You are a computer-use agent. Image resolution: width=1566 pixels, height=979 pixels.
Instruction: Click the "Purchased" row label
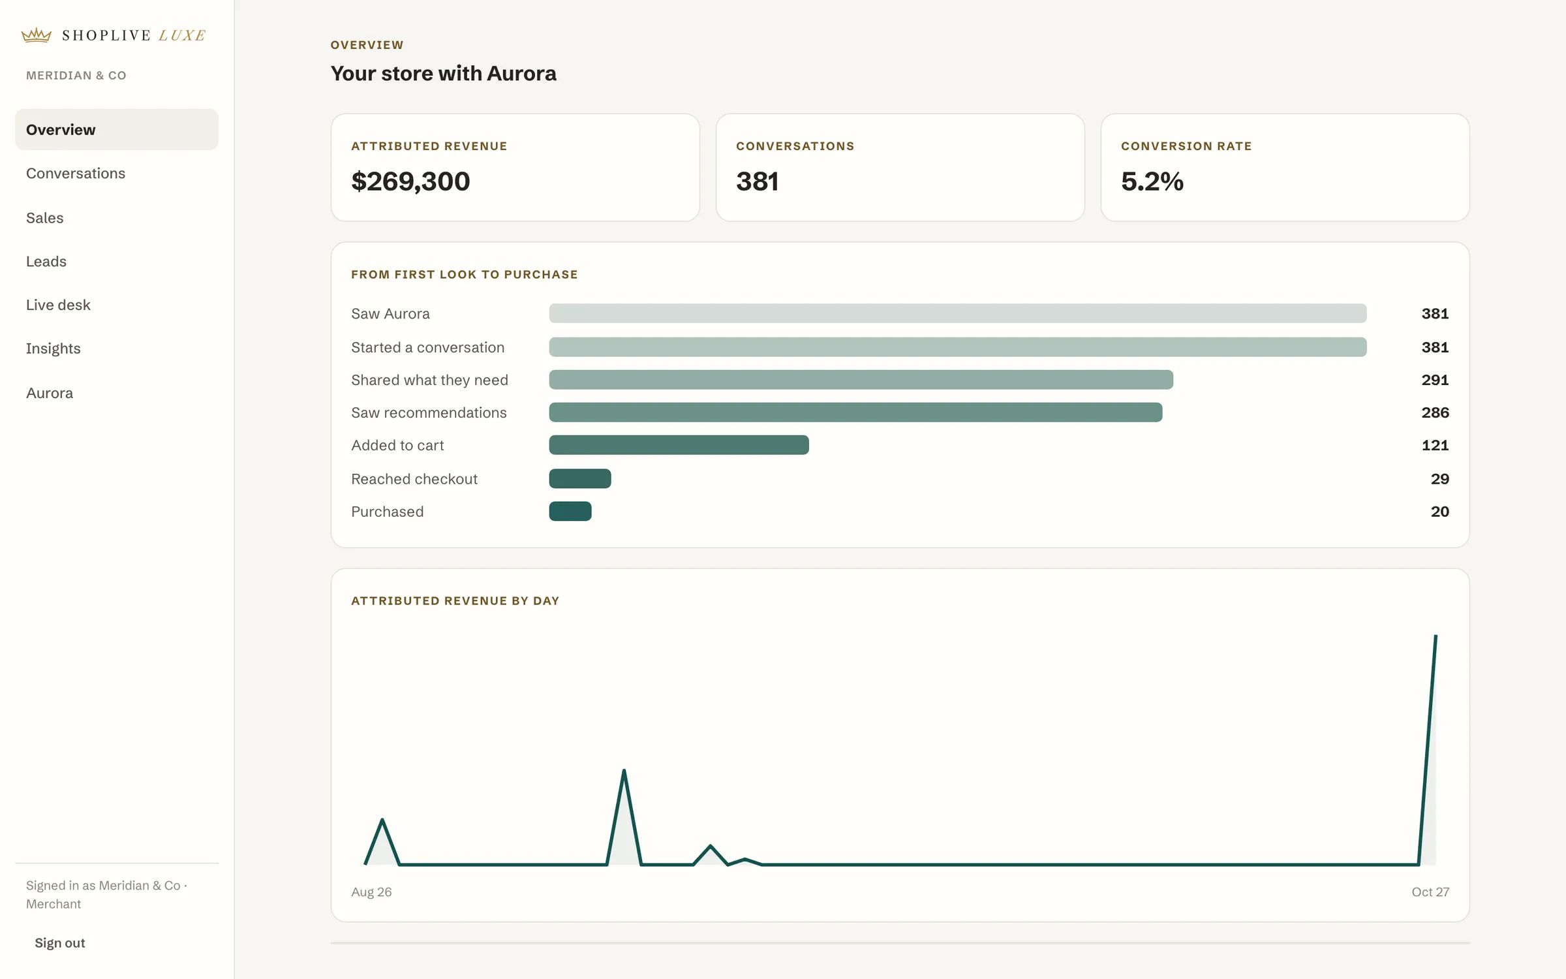pos(388,512)
